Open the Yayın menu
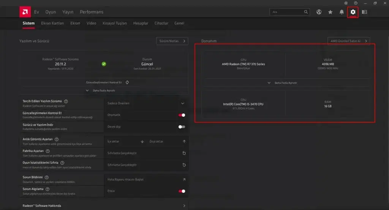 click(68, 12)
